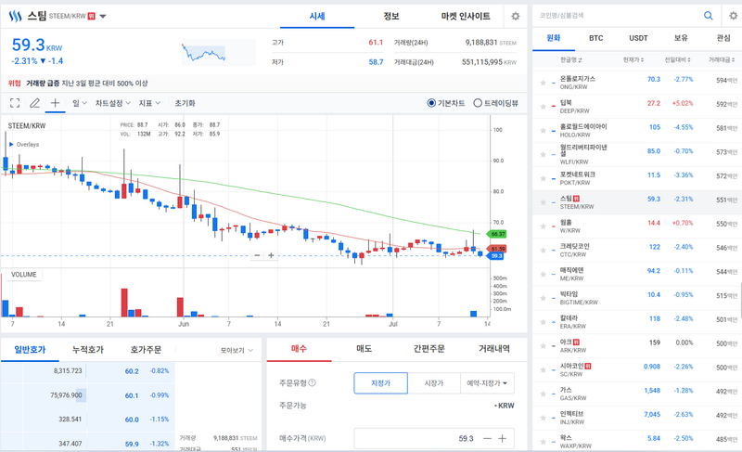Screen dimensions: 742x452
Task: Select the pencil drawing tool
Action: coord(34,103)
